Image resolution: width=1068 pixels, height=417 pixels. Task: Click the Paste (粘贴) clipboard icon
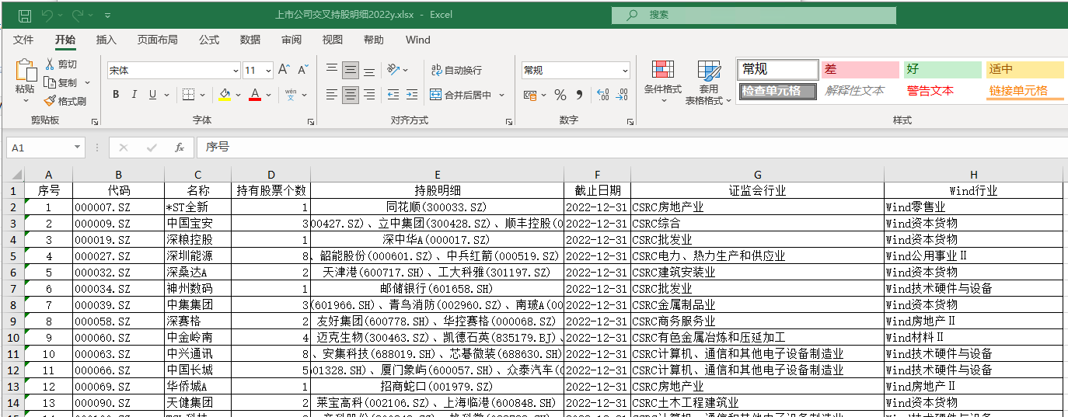pyautogui.click(x=25, y=71)
